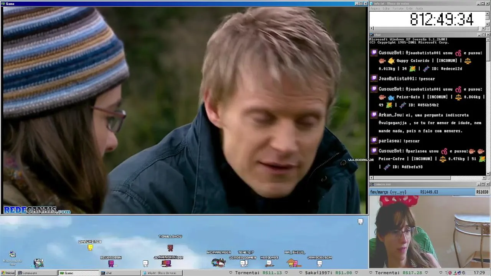Select the Game taskbar button
491x276 pixels.
[78, 273]
